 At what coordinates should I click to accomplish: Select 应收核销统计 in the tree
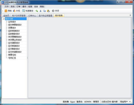coord(14,31)
